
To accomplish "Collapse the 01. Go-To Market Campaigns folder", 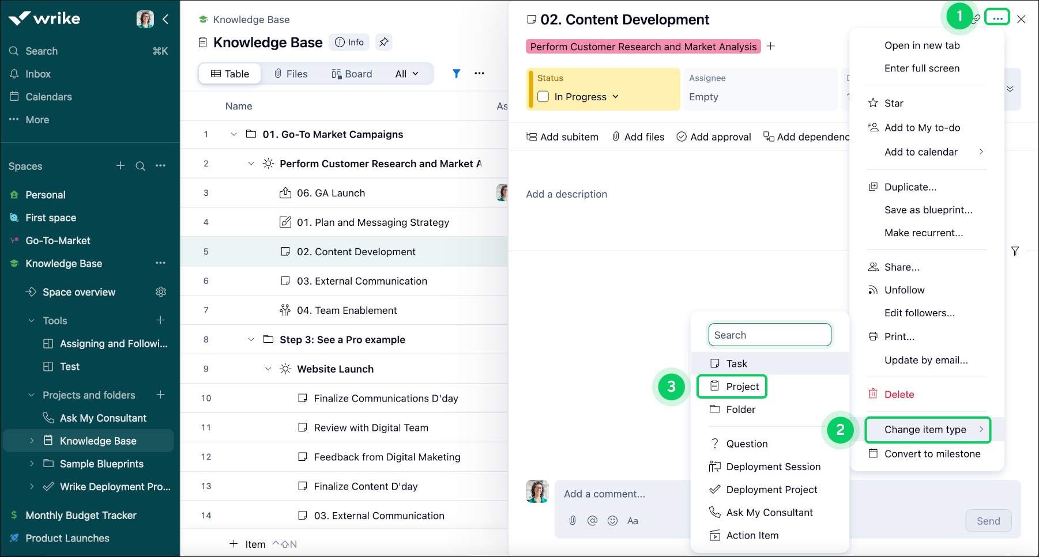I will 234,134.
